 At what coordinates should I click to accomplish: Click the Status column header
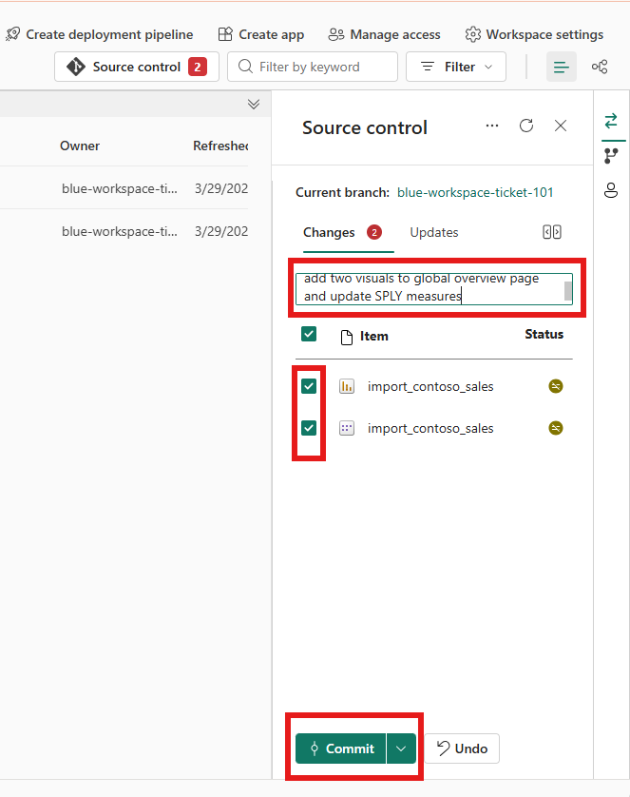pos(544,334)
